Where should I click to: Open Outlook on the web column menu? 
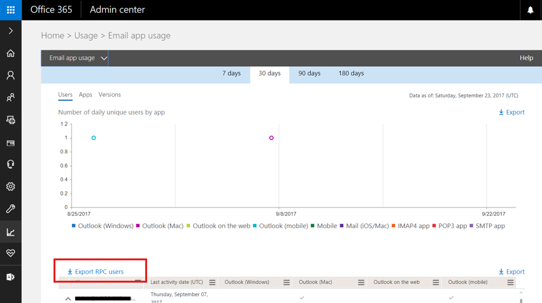[x=436, y=283]
